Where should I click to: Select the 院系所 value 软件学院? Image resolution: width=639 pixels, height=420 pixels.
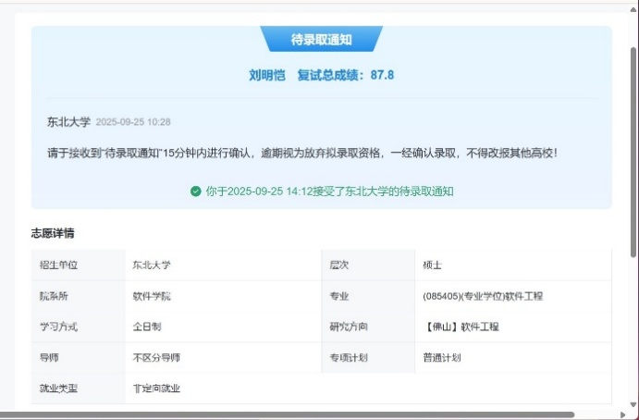(x=152, y=296)
